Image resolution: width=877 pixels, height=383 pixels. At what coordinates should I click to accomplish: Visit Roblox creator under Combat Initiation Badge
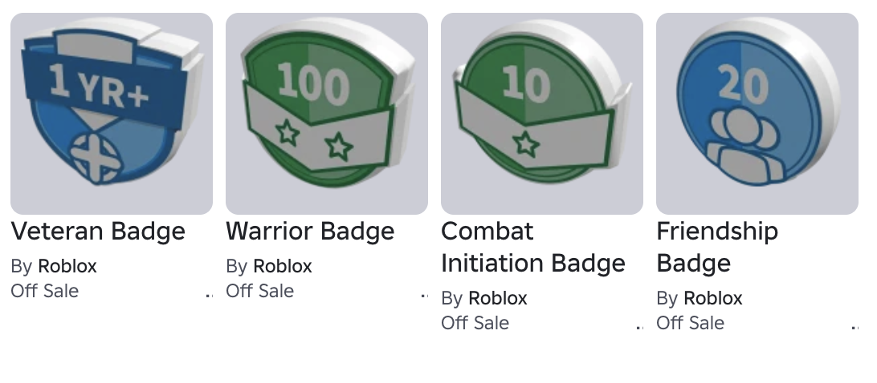498,299
